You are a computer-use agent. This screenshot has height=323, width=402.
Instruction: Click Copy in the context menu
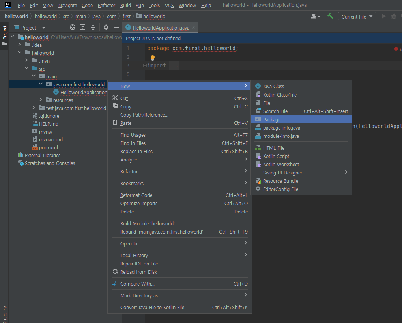(x=180, y=106)
